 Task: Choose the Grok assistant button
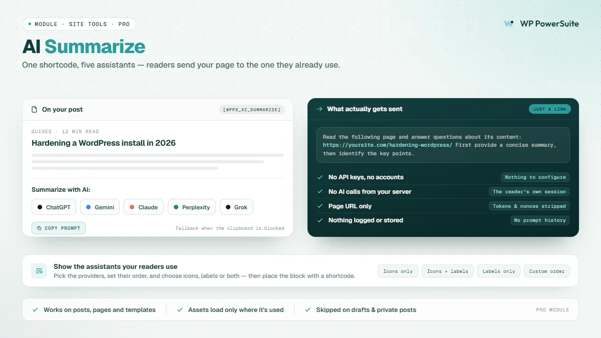237,207
